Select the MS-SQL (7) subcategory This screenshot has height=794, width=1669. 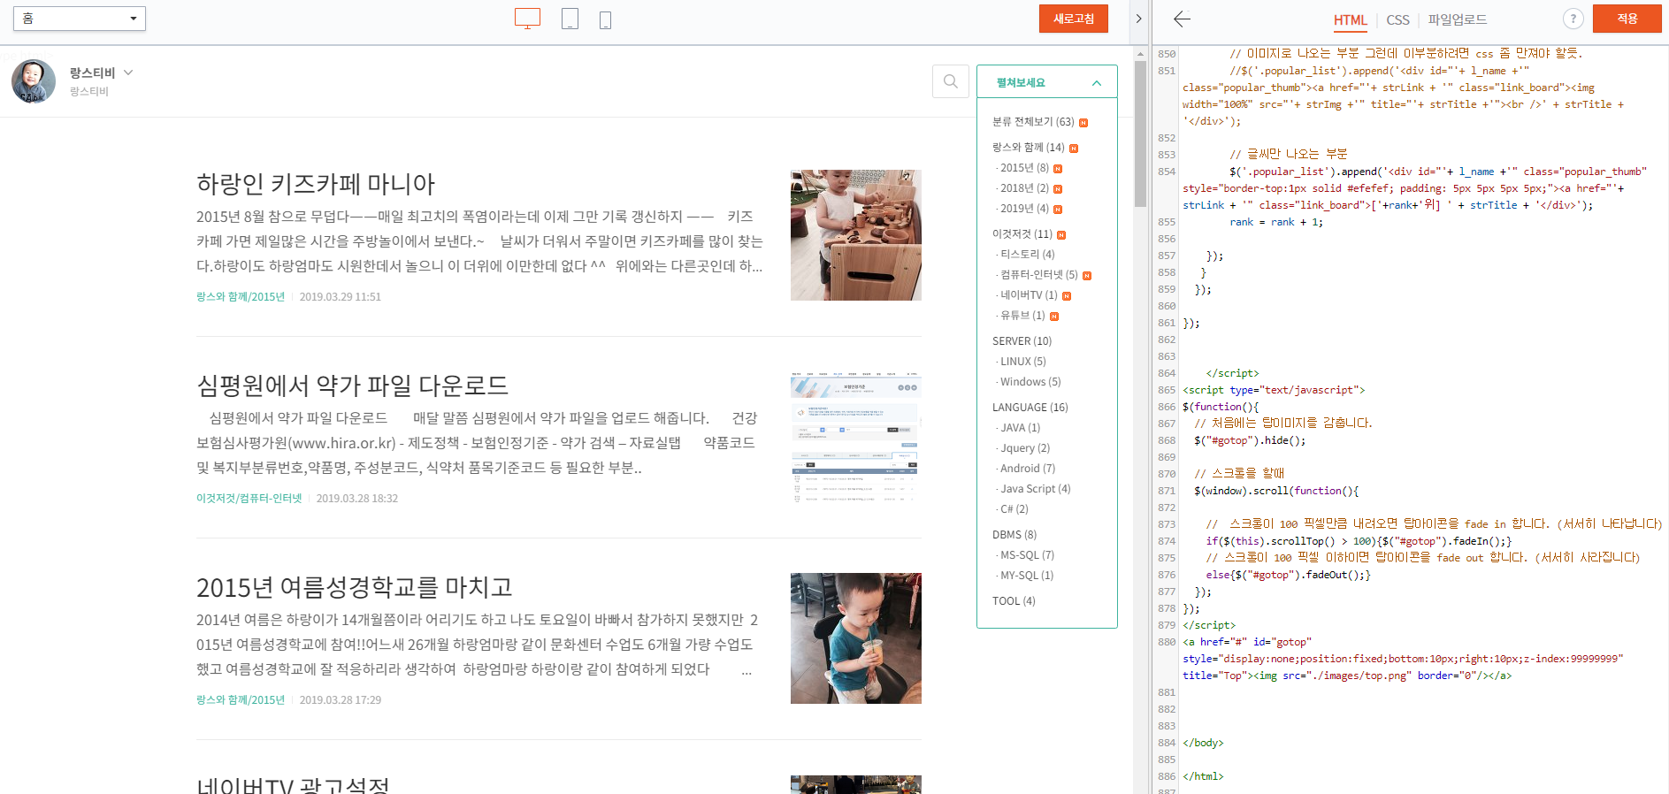[x=1027, y=555]
